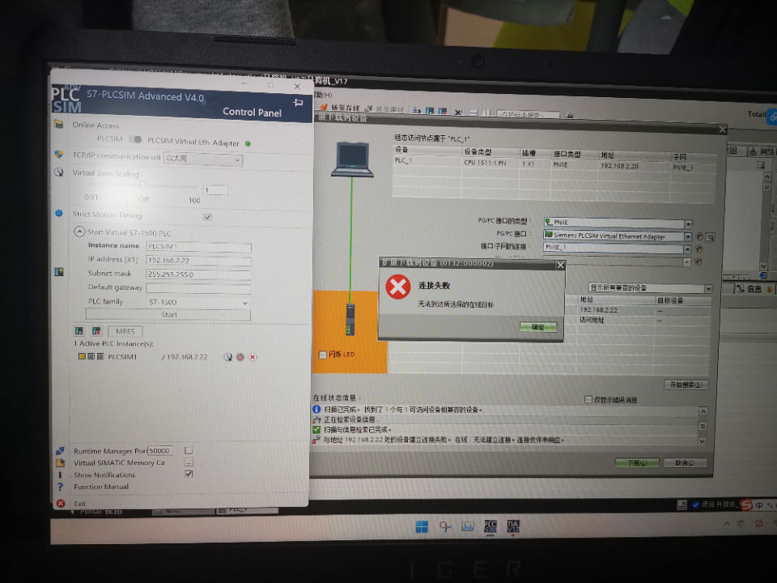Toggle PLCSIM / Virtual Eth. Adapter switch

click(x=135, y=139)
